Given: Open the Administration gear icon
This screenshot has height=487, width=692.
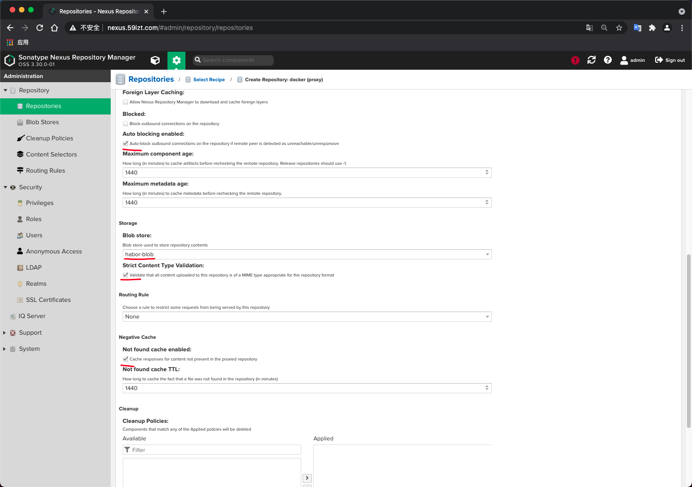Looking at the screenshot, I should pos(176,60).
